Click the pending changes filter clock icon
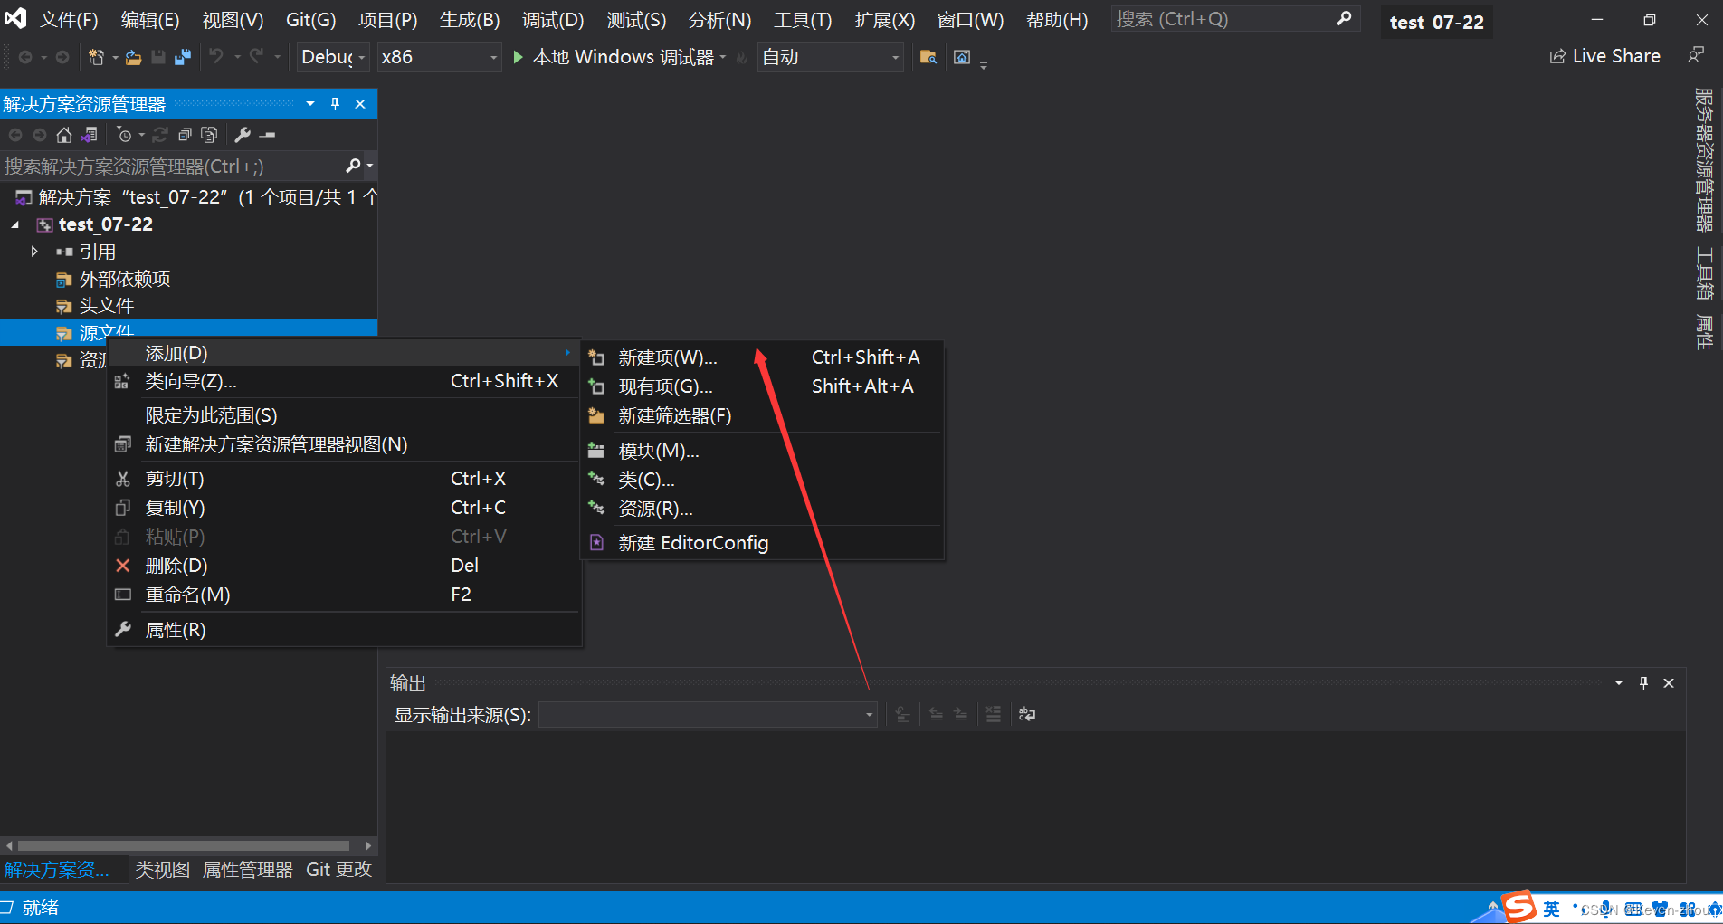Screen dimensions: 1723x924 pos(125,135)
